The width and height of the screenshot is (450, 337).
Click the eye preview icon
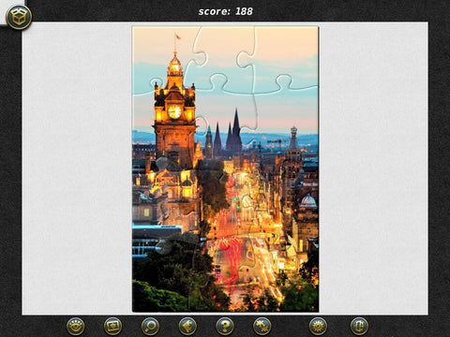pos(76,327)
